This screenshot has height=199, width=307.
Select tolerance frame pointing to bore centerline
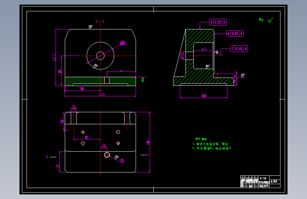[x=239, y=49]
